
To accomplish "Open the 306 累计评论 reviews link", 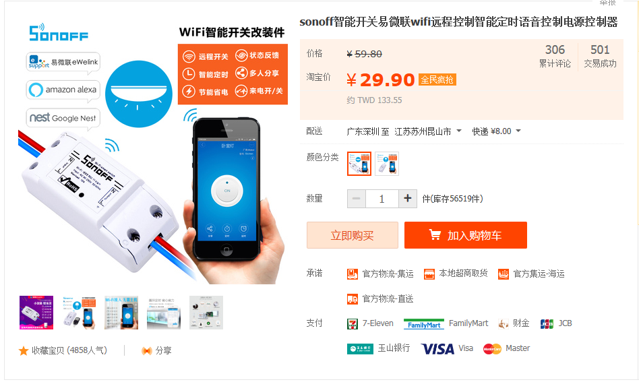I will [555, 56].
